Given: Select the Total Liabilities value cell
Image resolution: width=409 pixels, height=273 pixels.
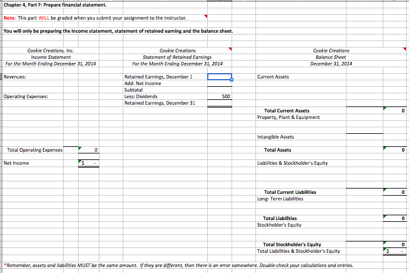Looking at the screenshot, I should 395,218.
